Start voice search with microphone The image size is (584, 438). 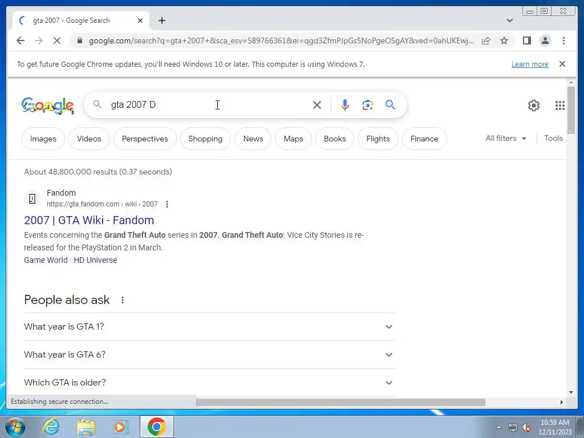345,105
